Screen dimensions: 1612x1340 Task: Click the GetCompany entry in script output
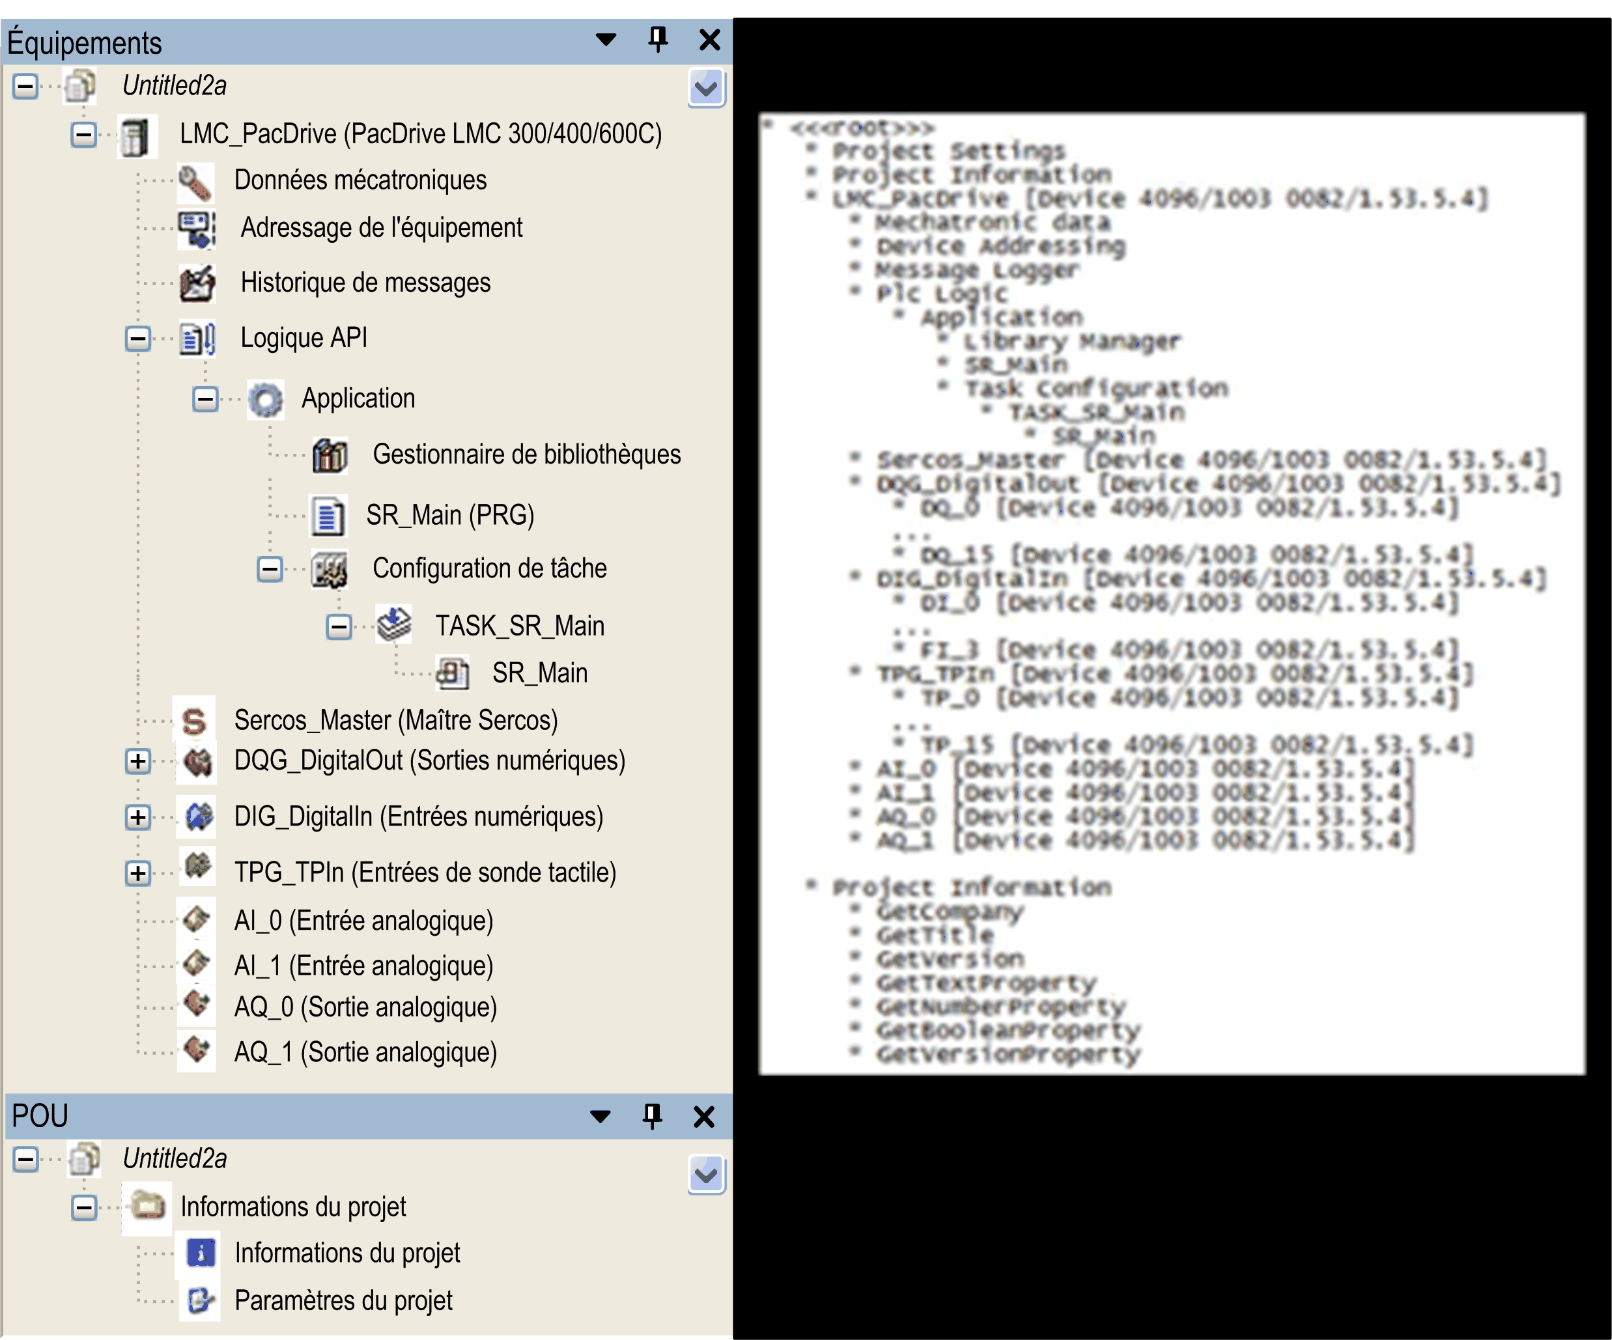coord(950,911)
